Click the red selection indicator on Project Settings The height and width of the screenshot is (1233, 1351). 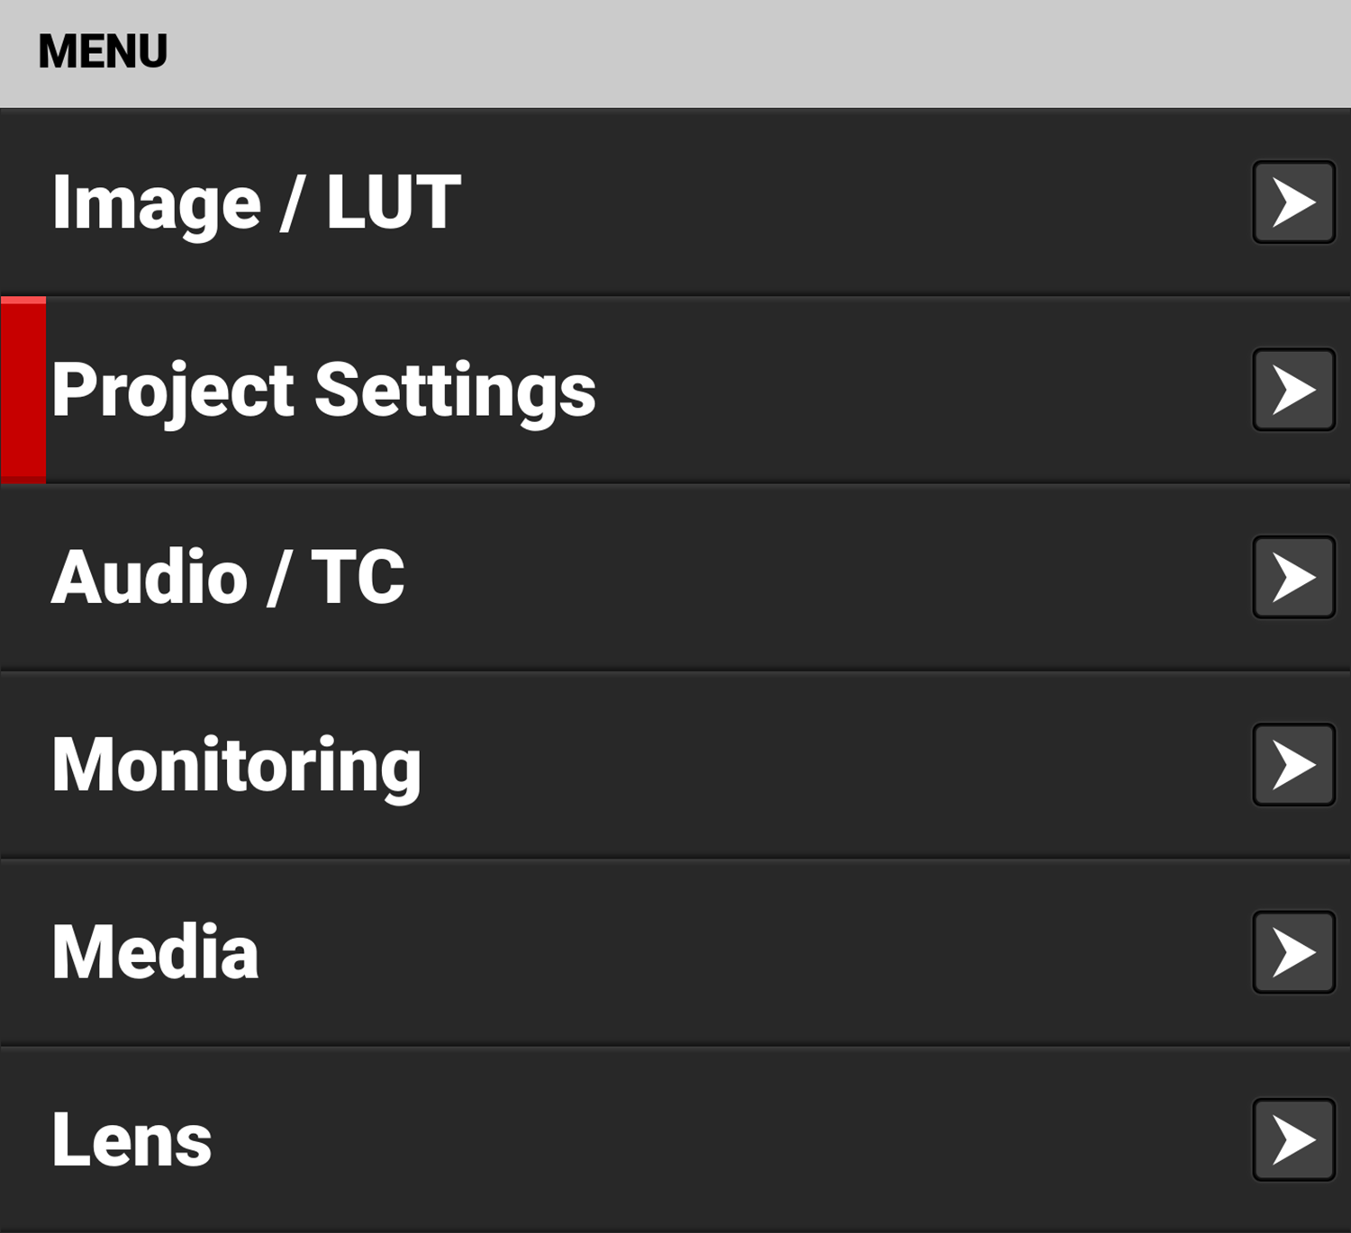[23, 389]
